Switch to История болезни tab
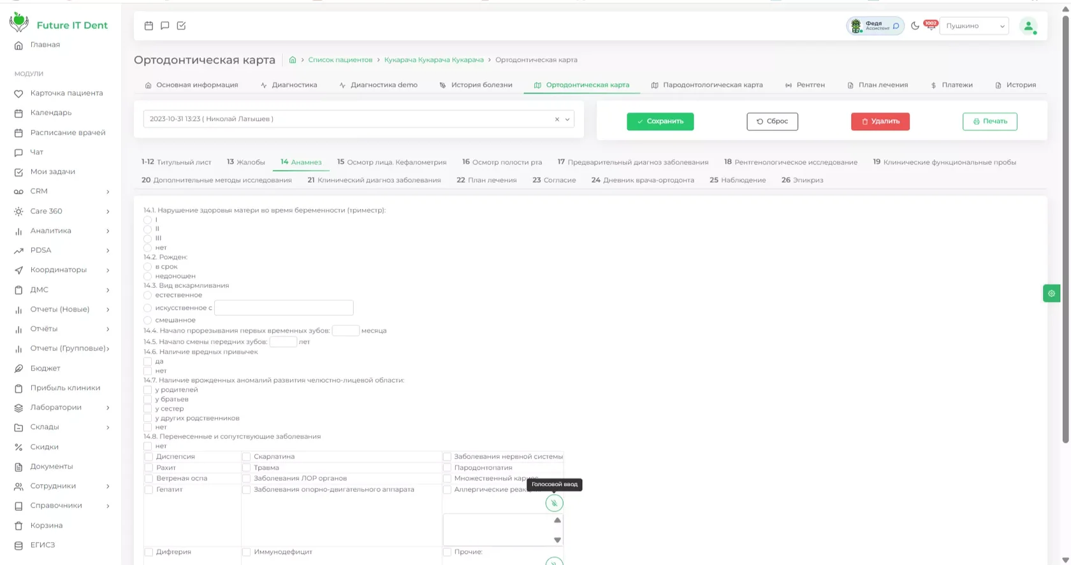Viewport: 1071px width, 565px height. pyautogui.click(x=476, y=85)
